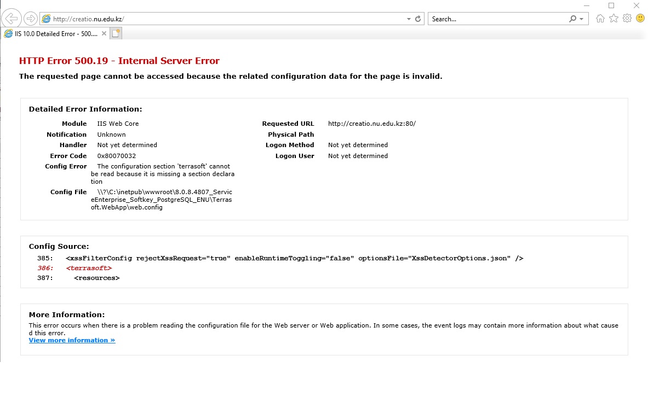Viewport: 648px width, 420px height.
Task: Click the smiley feedback icon
Action: (x=640, y=18)
